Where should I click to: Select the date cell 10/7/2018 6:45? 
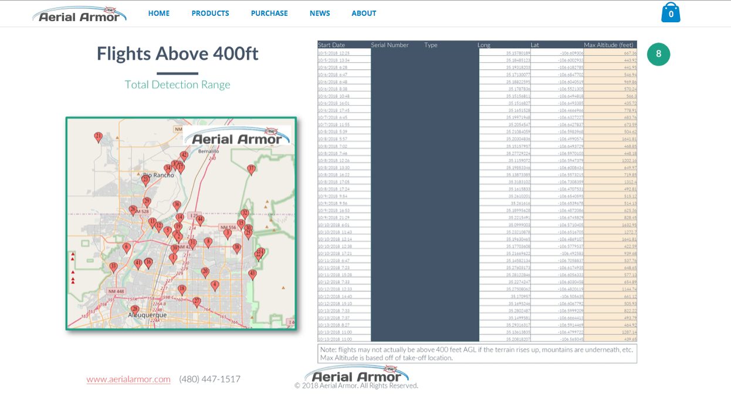pyautogui.click(x=344, y=117)
